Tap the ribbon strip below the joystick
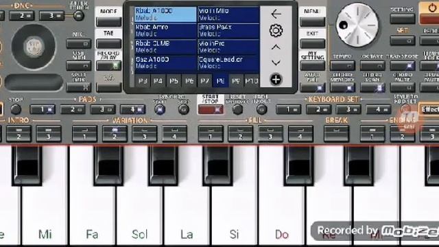 pyautogui.click(x=34, y=82)
